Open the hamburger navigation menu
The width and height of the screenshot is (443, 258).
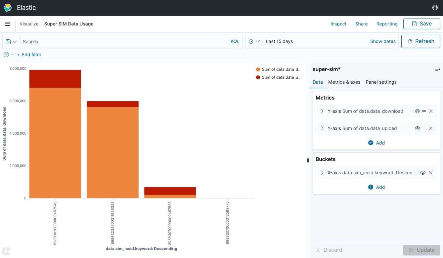click(8, 24)
